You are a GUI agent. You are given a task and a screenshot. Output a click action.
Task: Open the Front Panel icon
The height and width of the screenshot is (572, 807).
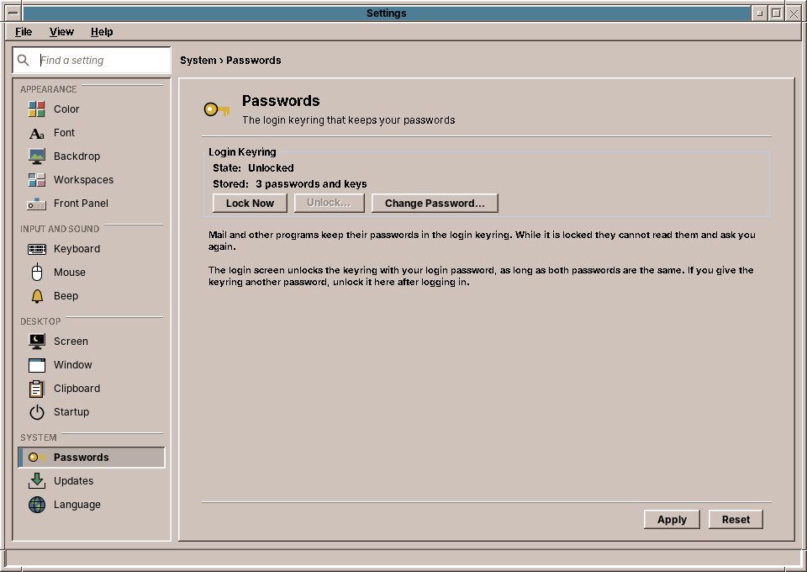pos(36,204)
